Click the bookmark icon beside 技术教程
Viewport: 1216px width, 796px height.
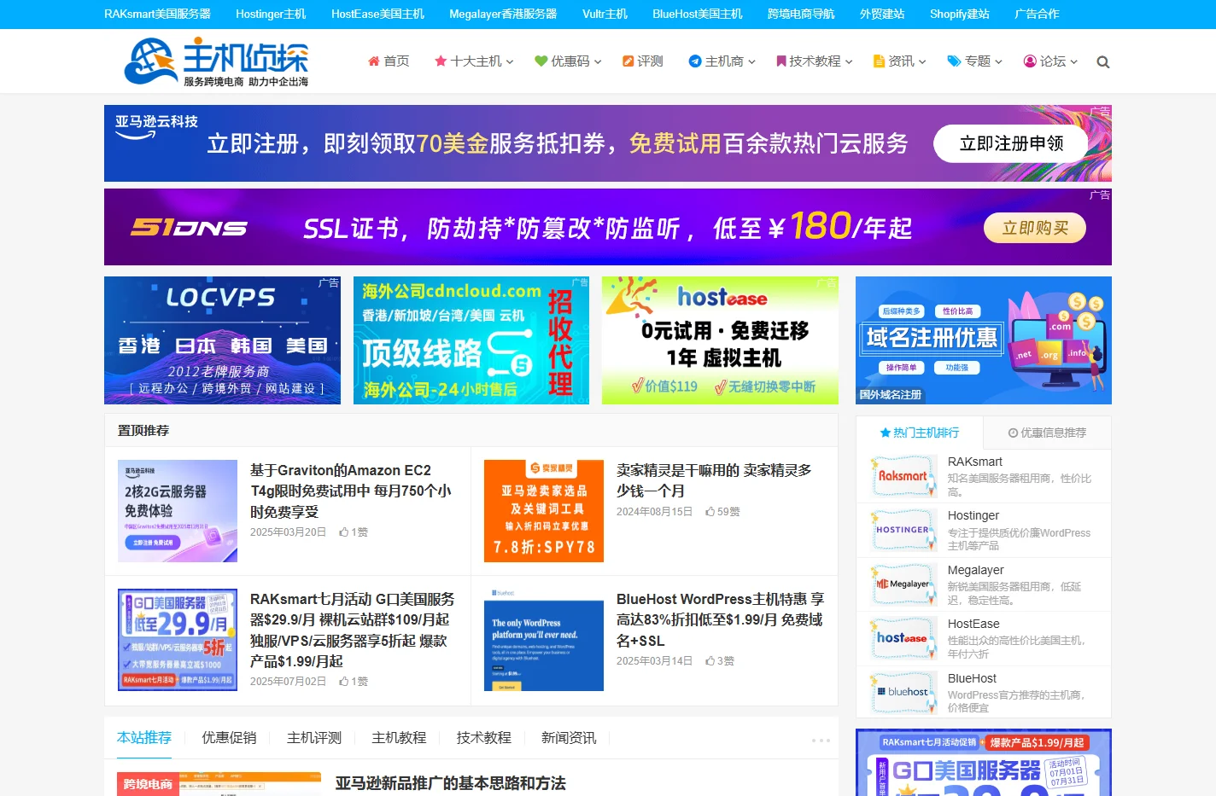point(780,61)
